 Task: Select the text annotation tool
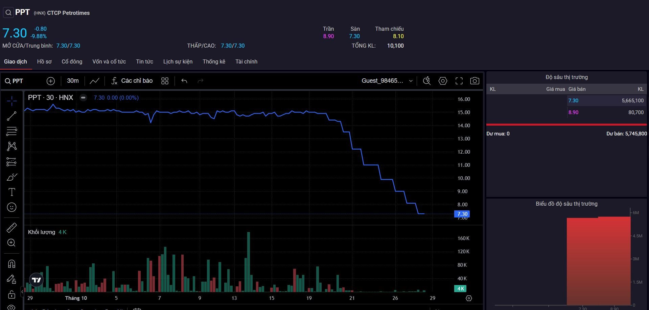[11, 192]
